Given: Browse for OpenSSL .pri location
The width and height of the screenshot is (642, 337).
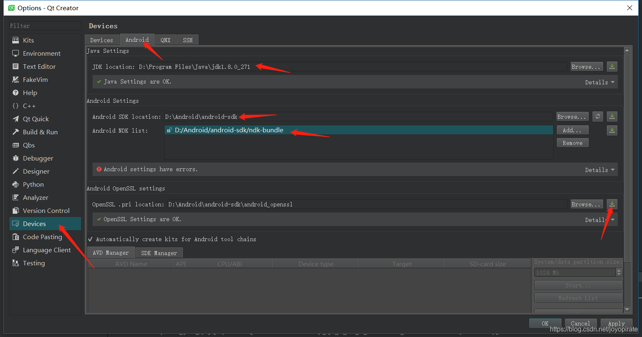Looking at the screenshot, I should [x=586, y=204].
